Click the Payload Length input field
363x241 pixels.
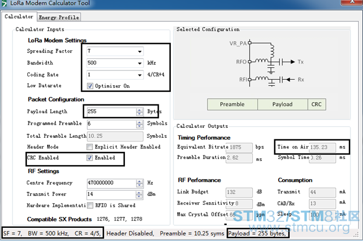[112, 111]
